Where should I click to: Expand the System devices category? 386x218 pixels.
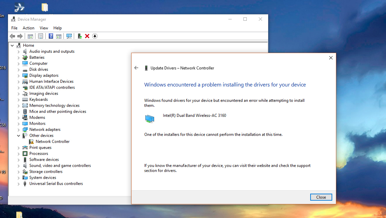coord(18,178)
